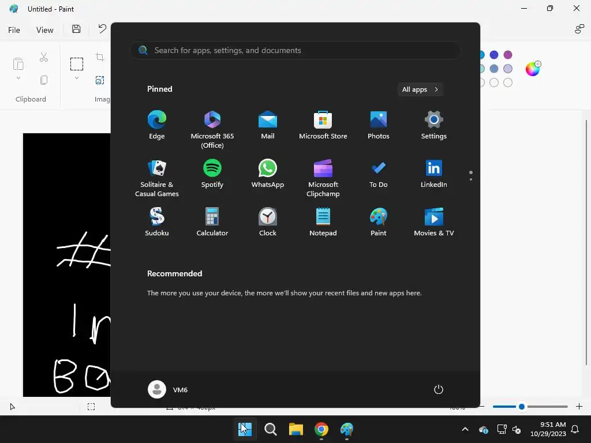The height and width of the screenshot is (443, 591).
Task: Show hidden system tray icons
Action: (465, 429)
